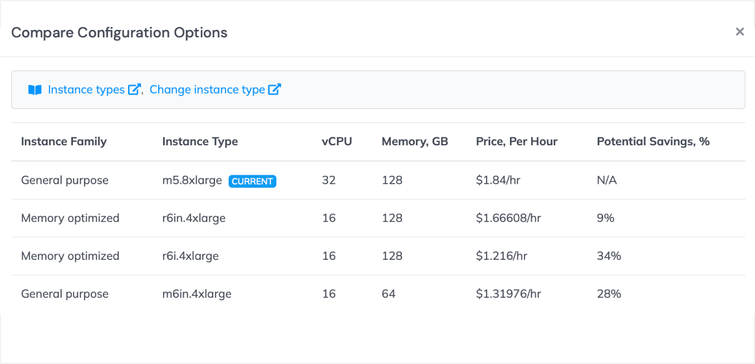Click the Memory, GB column header
Image resolution: width=755 pixels, height=364 pixels.
(x=414, y=142)
